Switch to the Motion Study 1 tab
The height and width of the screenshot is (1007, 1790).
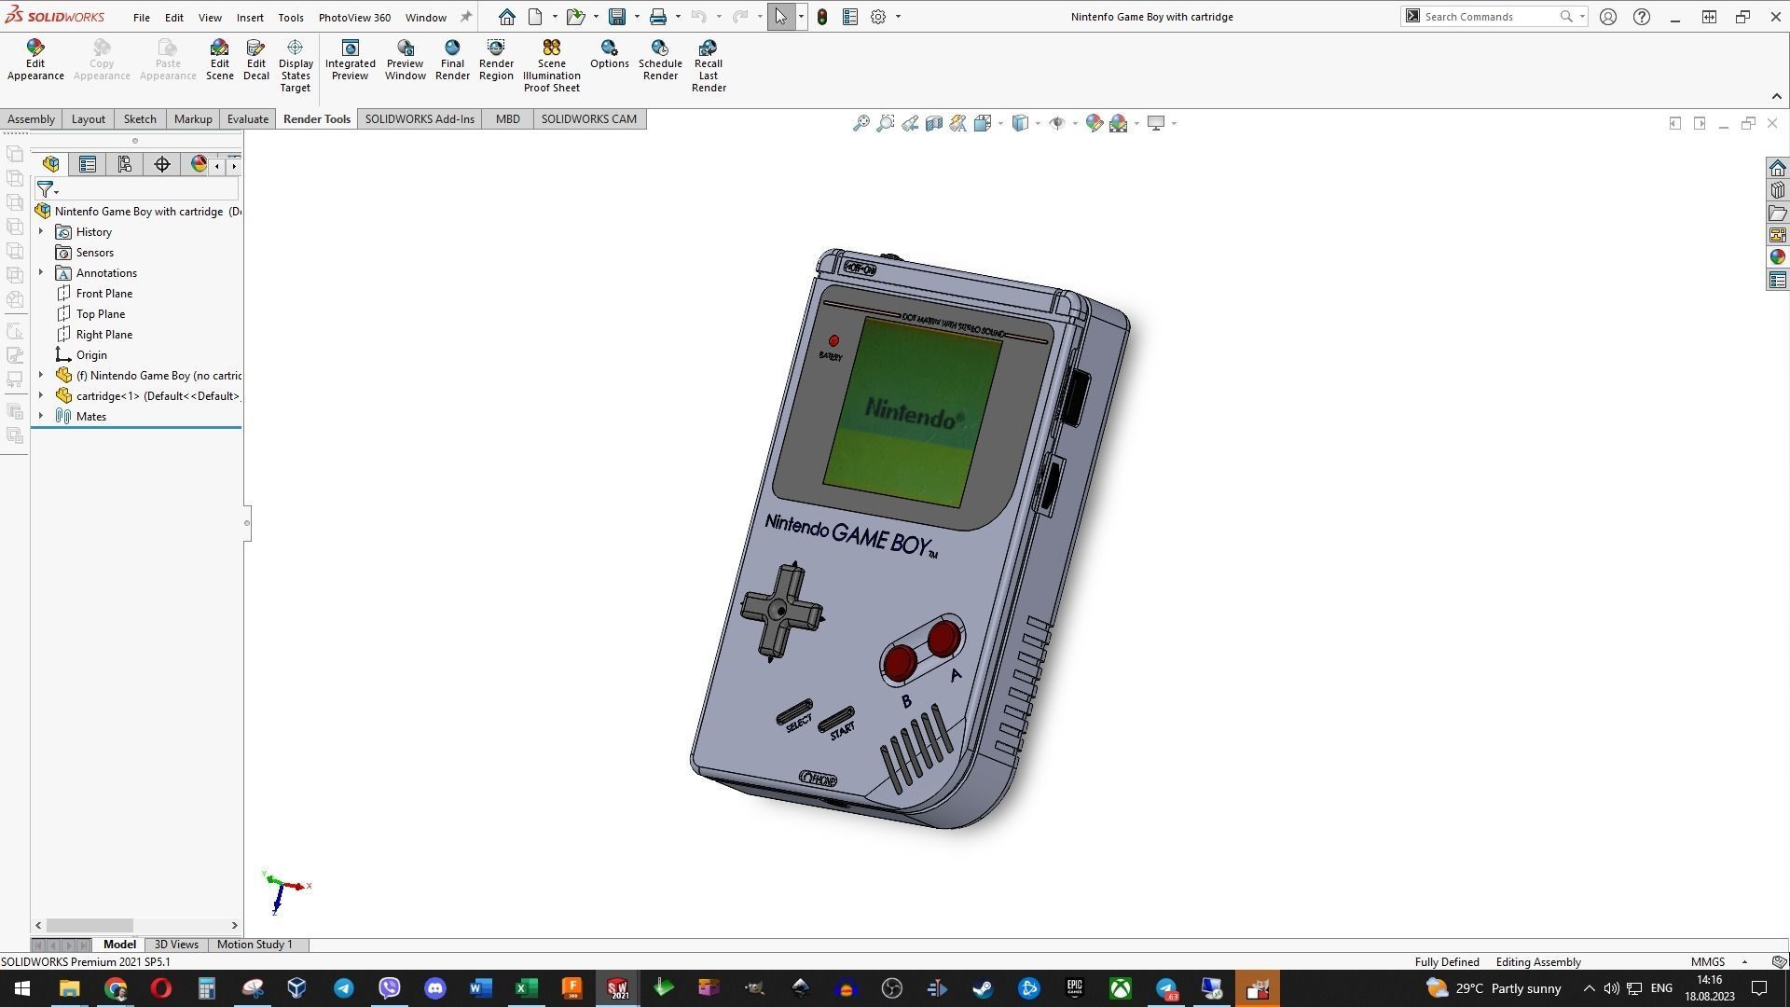point(255,945)
